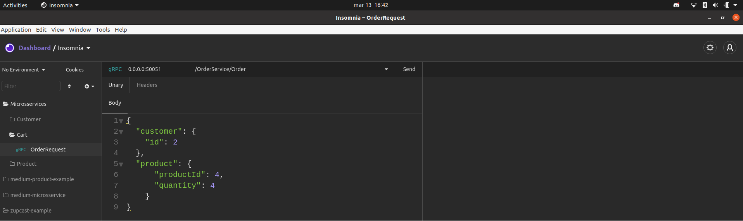
Task: Select the Body tab
Action: point(115,103)
